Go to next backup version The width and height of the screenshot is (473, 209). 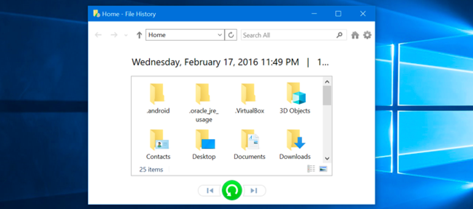click(x=254, y=190)
